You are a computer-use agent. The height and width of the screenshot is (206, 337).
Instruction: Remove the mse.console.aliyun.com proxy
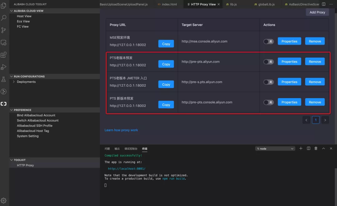[315, 41]
